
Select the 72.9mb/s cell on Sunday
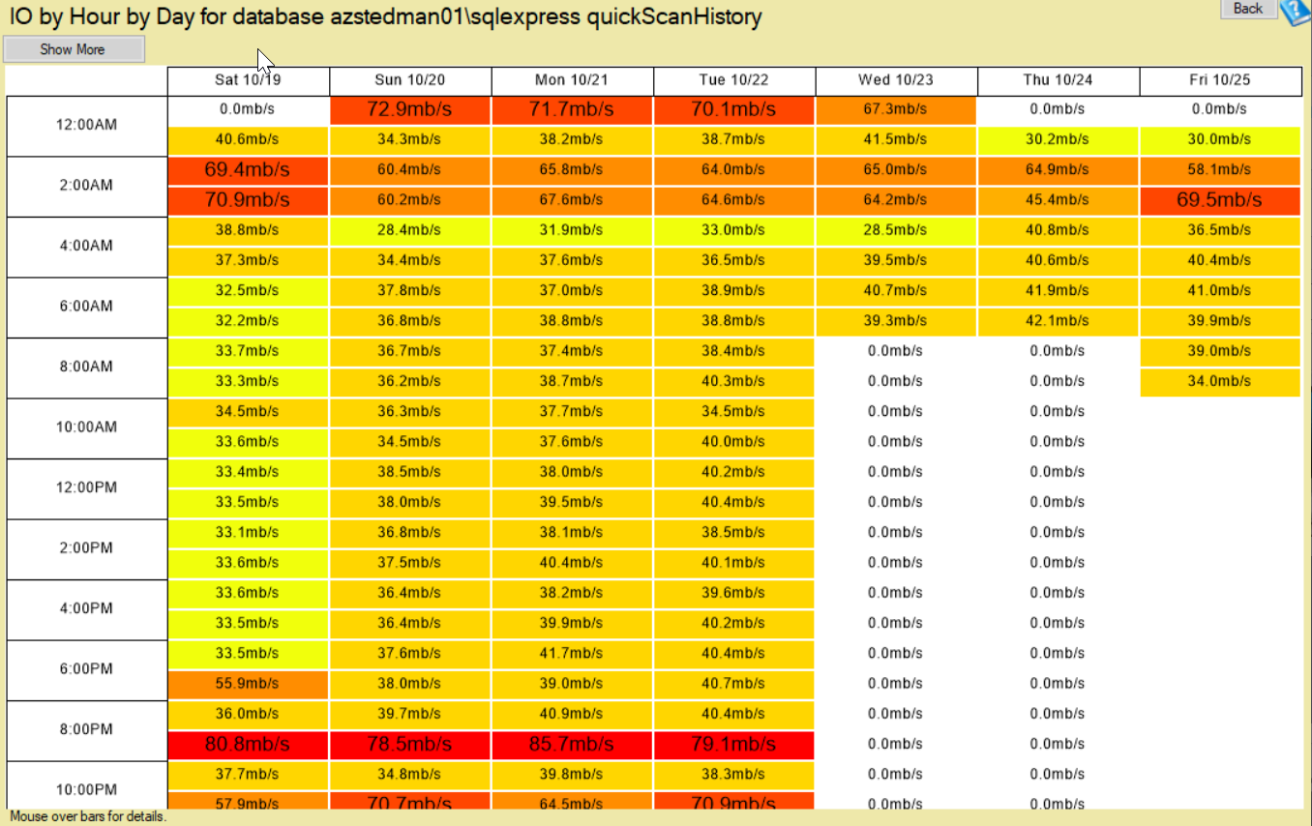[410, 109]
